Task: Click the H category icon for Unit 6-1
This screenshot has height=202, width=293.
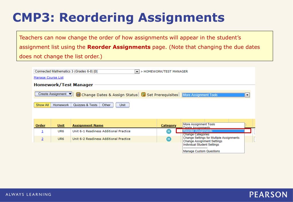Action: 169,132
